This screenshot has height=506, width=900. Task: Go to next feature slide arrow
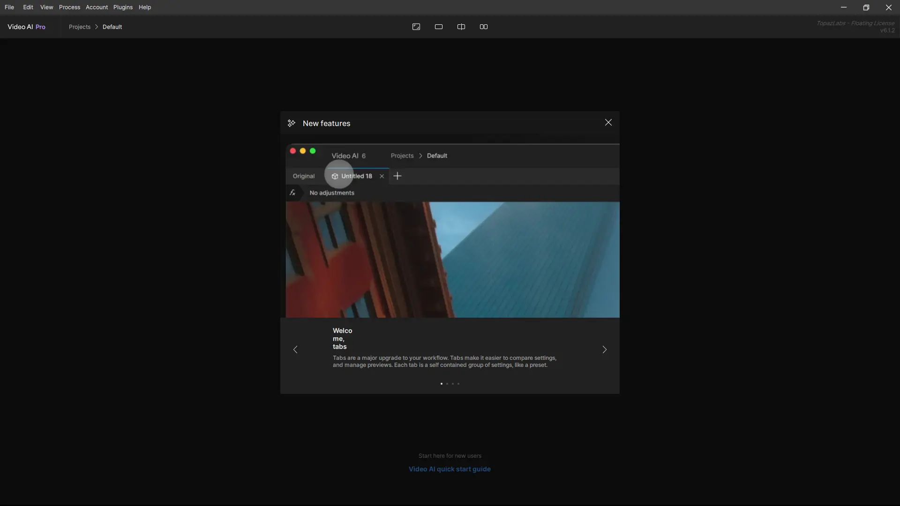pos(604,350)
